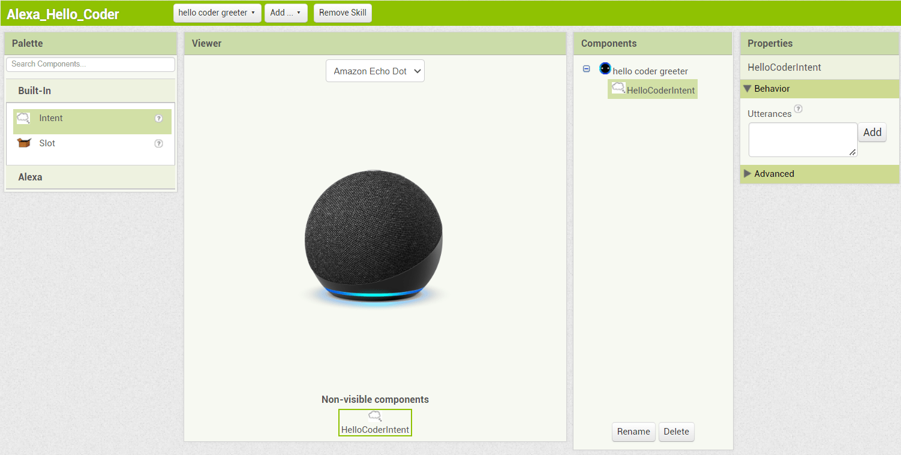Collapse the components tree with the minus icon
Viewport: 901px width, 455px height.
(586, 68)
